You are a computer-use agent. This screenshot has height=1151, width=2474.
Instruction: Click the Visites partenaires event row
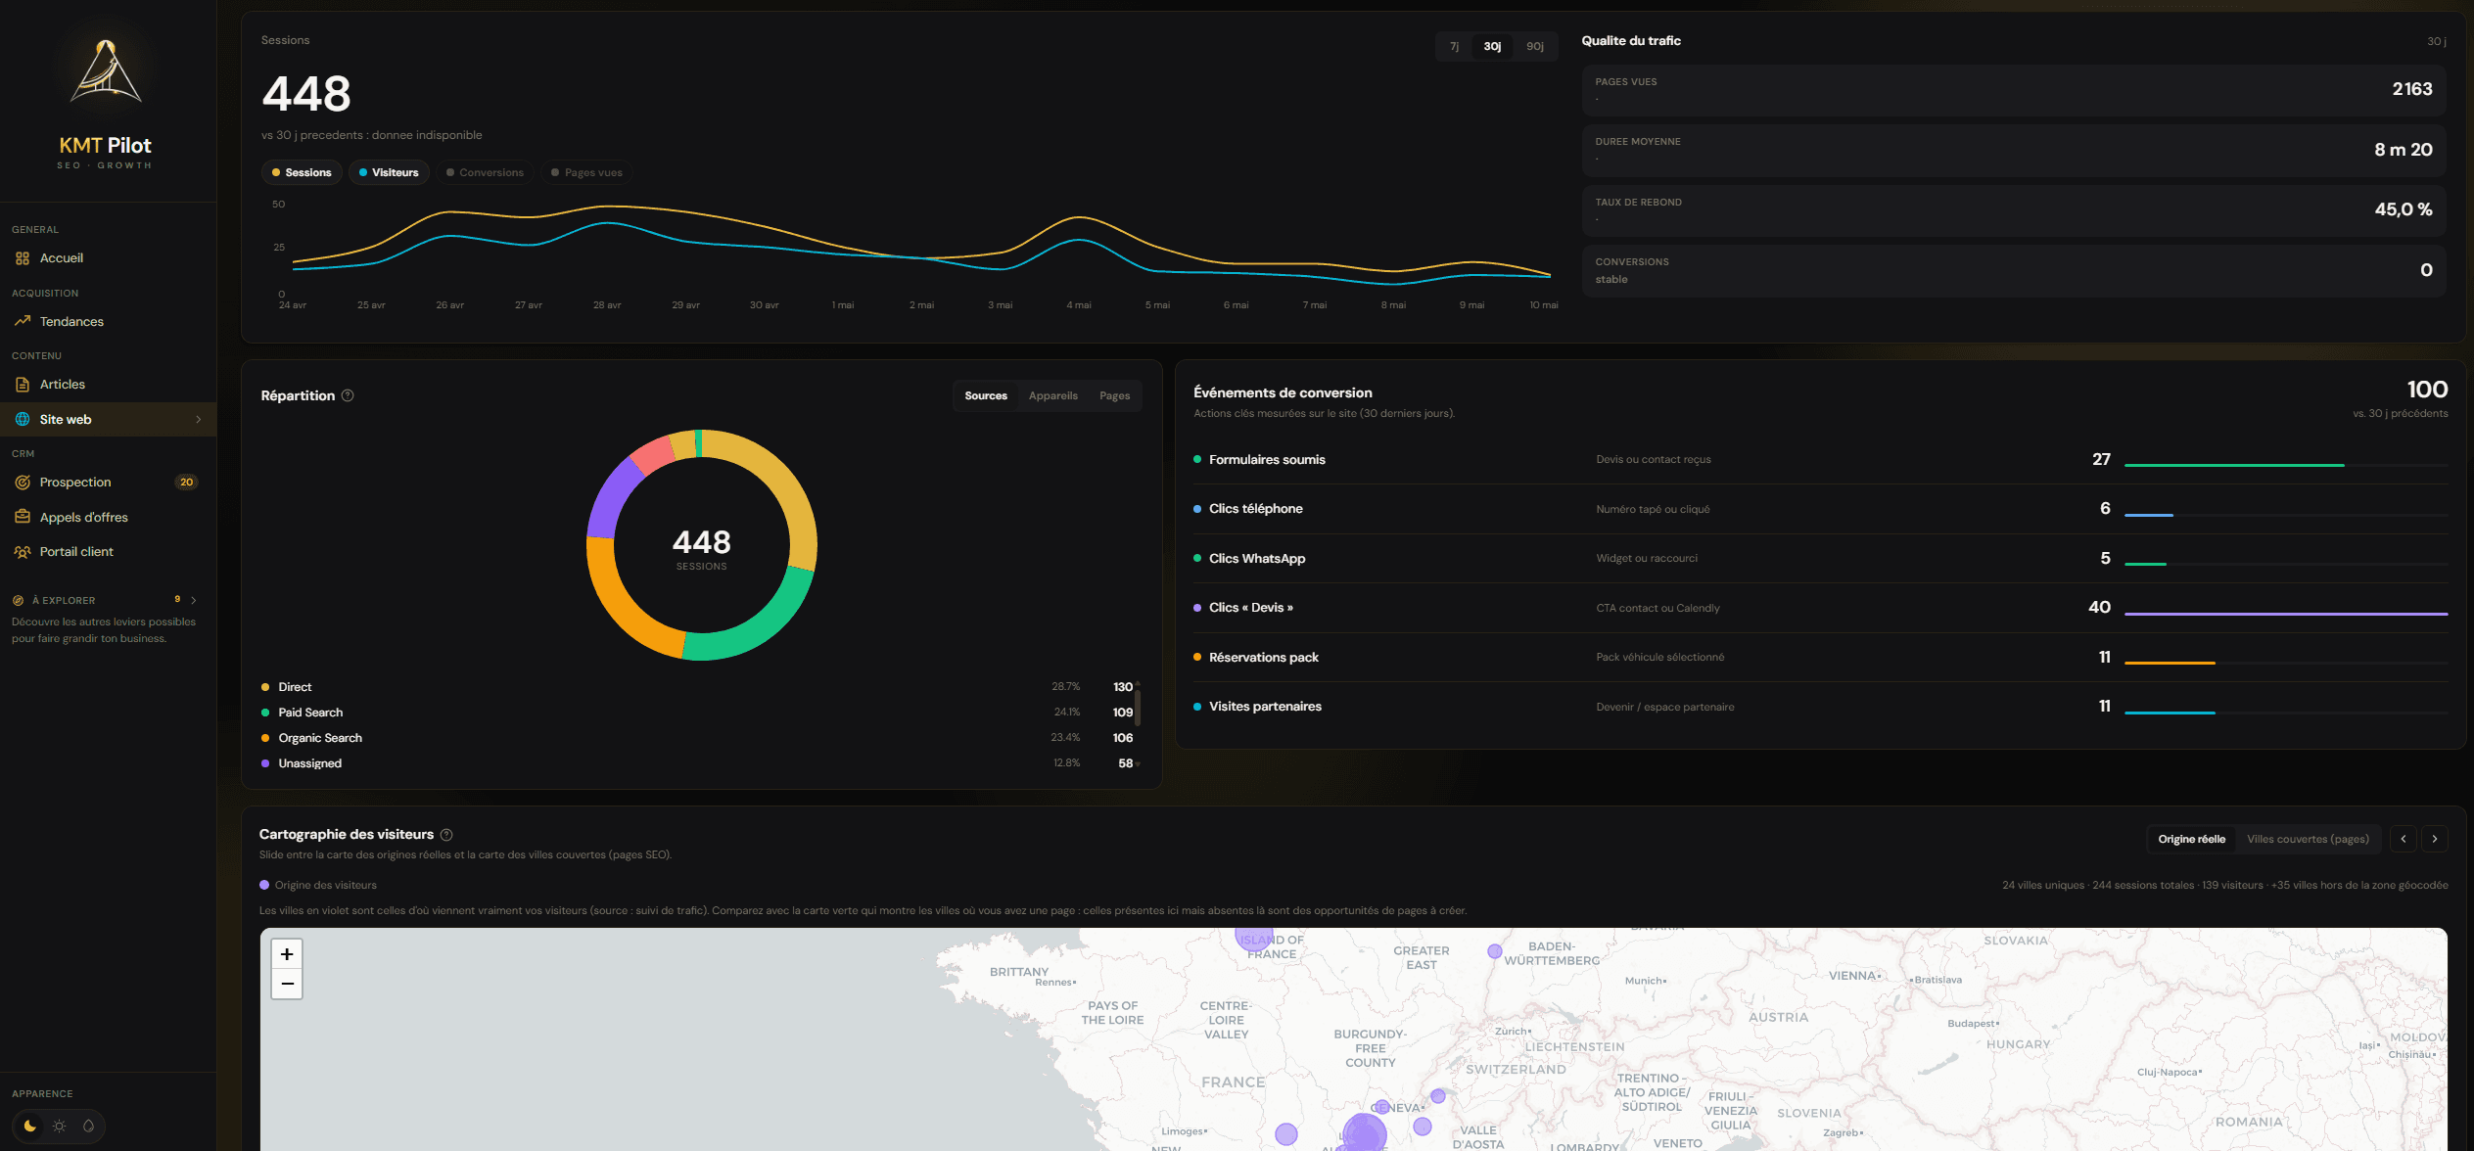1820,707
